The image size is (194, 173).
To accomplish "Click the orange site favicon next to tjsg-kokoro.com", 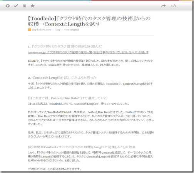I will click(29, 30).
